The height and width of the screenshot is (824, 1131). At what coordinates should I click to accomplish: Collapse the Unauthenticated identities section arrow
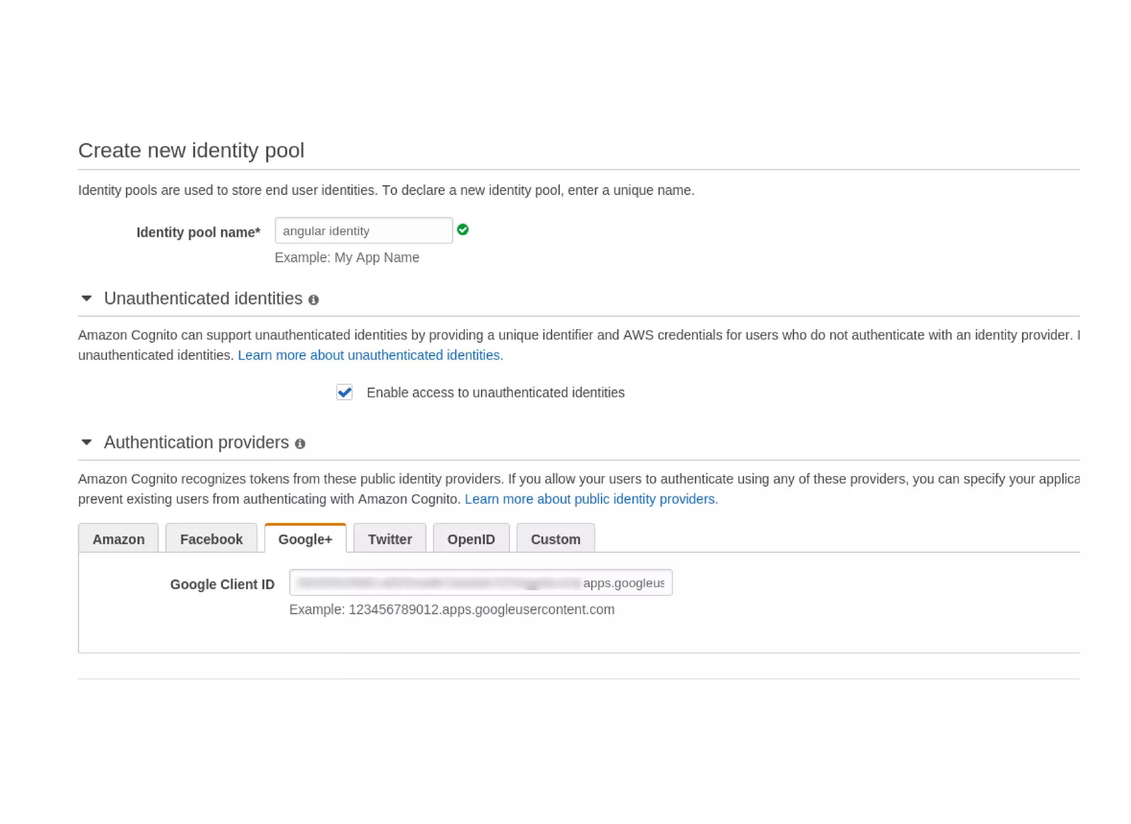point(87,299)
